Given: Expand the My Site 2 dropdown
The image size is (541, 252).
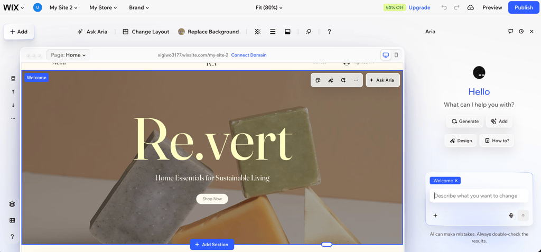Looking at the screenshot, I should (63, 7).
